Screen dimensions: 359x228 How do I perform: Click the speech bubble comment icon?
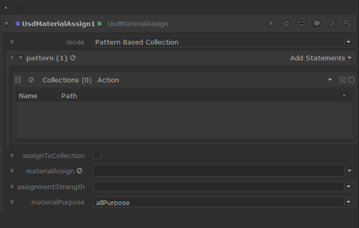click(317, 24)
